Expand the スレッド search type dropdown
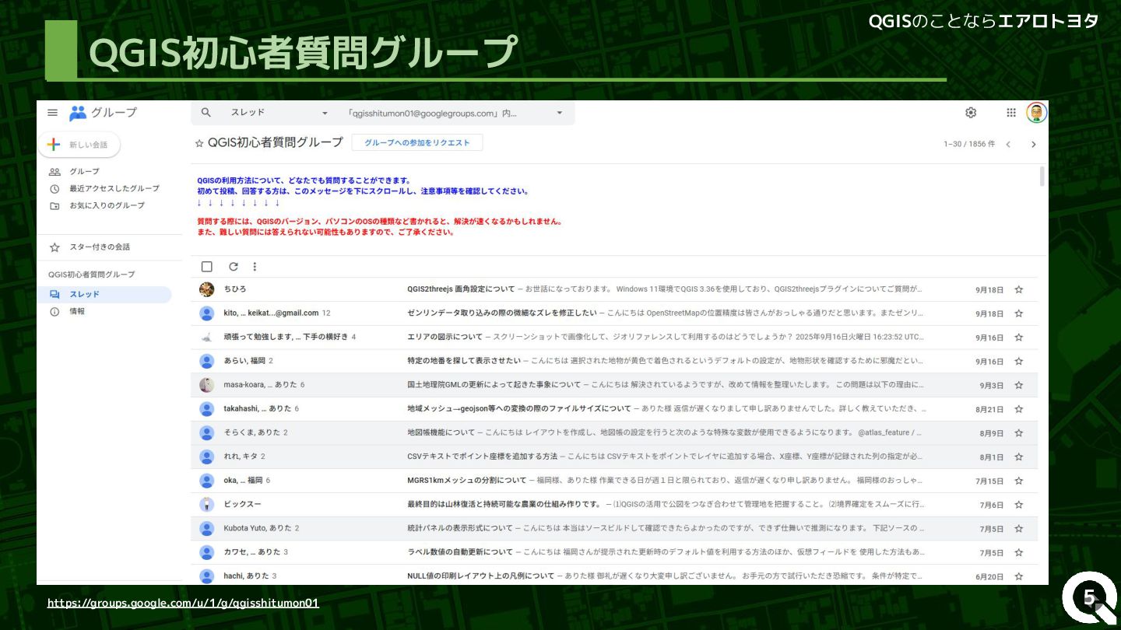This screenshot has height=630, width=1121. point(325,114)
